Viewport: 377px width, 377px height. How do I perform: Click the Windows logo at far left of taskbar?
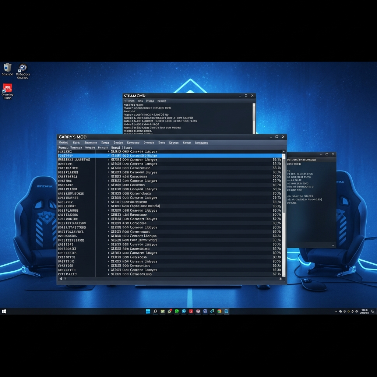point(4,311)
